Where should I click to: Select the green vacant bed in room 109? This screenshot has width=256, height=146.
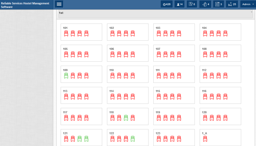pos(66,76)
